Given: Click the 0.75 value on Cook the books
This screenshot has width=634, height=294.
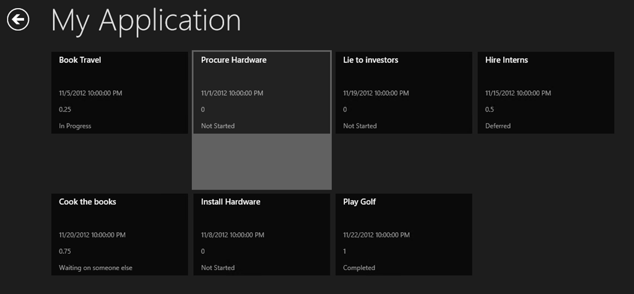Looking at the screenshot, I should [65, 251].
